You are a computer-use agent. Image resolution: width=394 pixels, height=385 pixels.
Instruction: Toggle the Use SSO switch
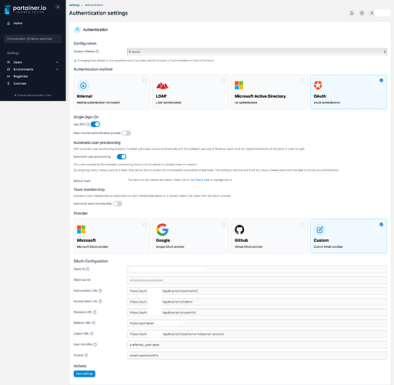(95, 125)
